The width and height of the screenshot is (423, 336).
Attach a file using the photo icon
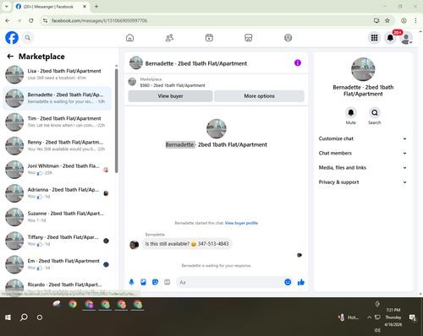[143, 282]
